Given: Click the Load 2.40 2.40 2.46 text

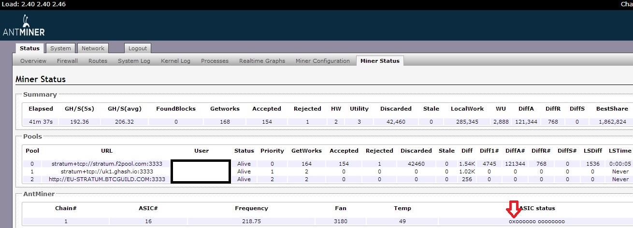Looking at the screenshot, I should click(34, 4).
